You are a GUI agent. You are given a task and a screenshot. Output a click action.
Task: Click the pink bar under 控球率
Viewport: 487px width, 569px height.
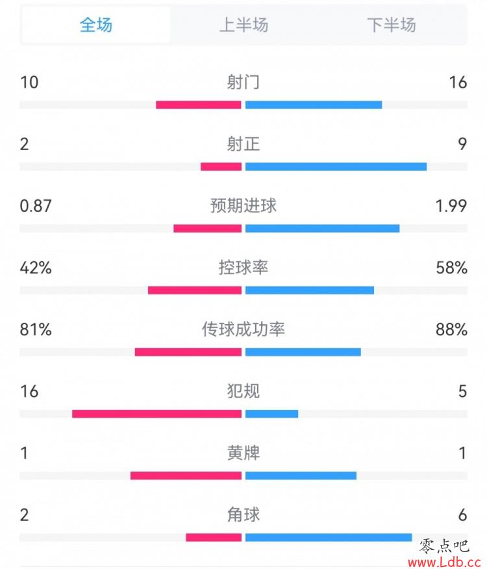point(195,290)
